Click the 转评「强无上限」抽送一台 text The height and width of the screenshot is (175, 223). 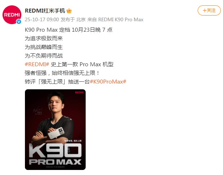(57, 82)
